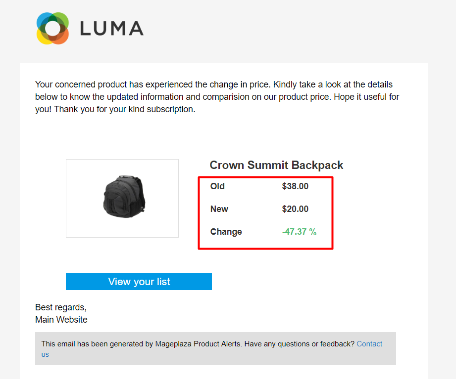Click the Thank you for your kind subscription sentence

click(125, 109)
